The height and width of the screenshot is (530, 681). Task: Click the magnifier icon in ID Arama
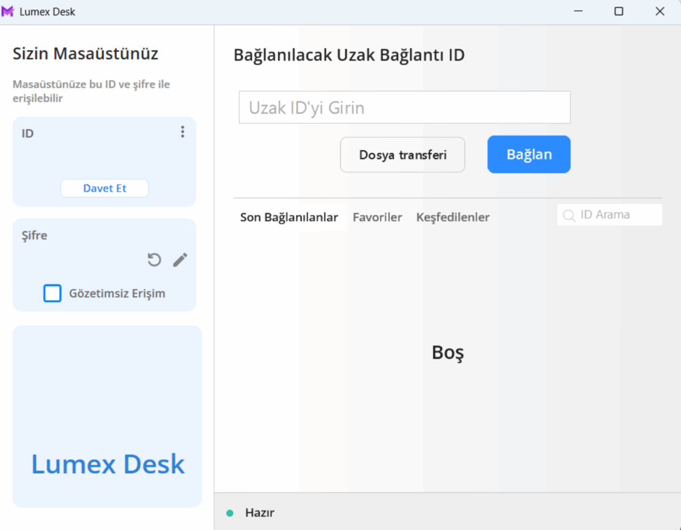[x=569, y=216]
